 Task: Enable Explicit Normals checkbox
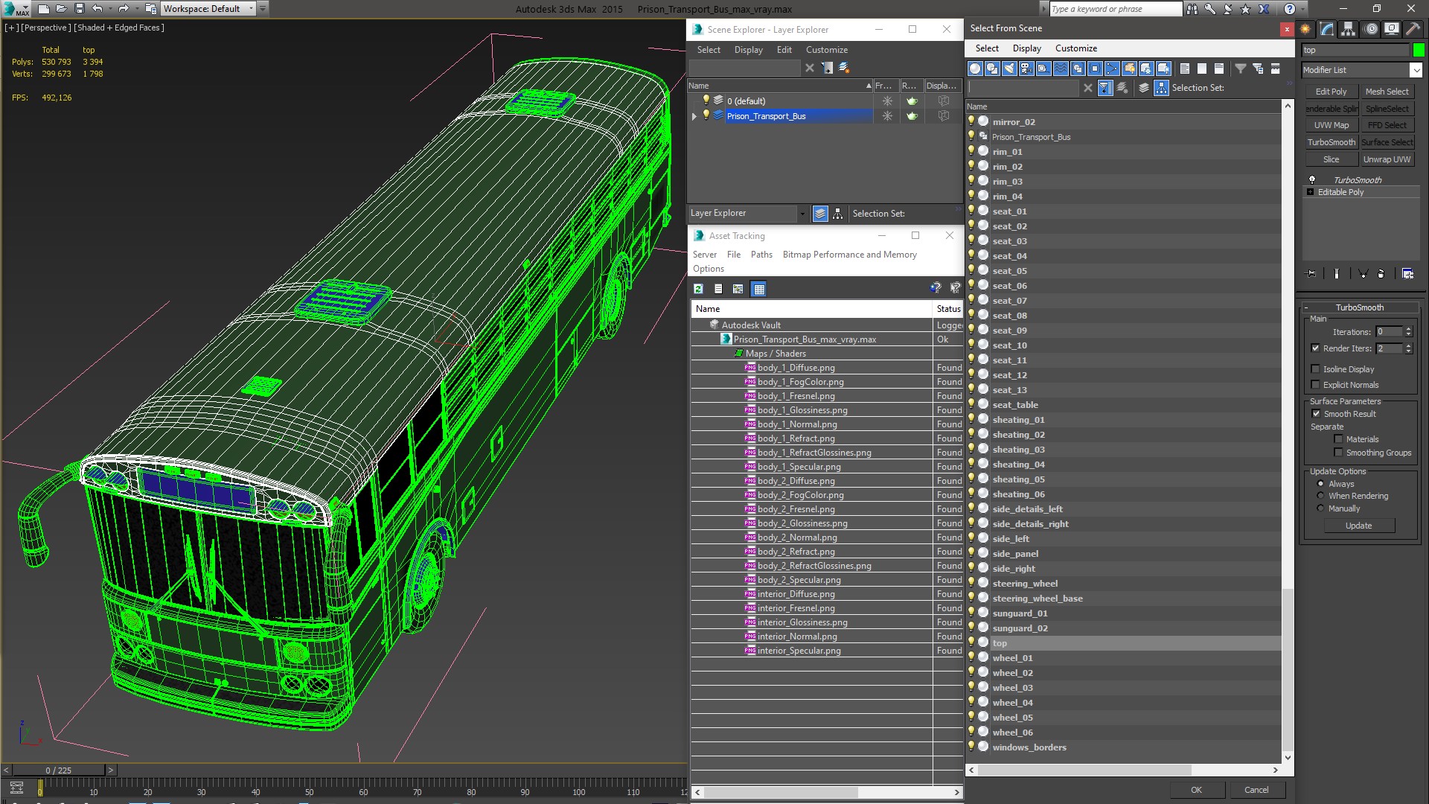[x=1315, y=385]
